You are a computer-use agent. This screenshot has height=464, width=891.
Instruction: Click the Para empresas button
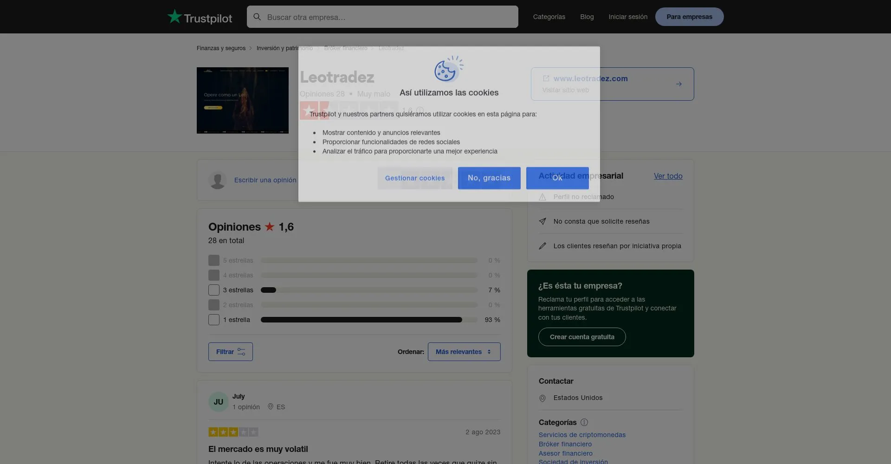click(689, 17)
